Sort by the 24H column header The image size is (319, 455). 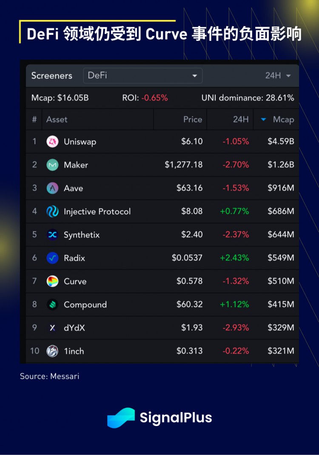click(x=240, y=120)
